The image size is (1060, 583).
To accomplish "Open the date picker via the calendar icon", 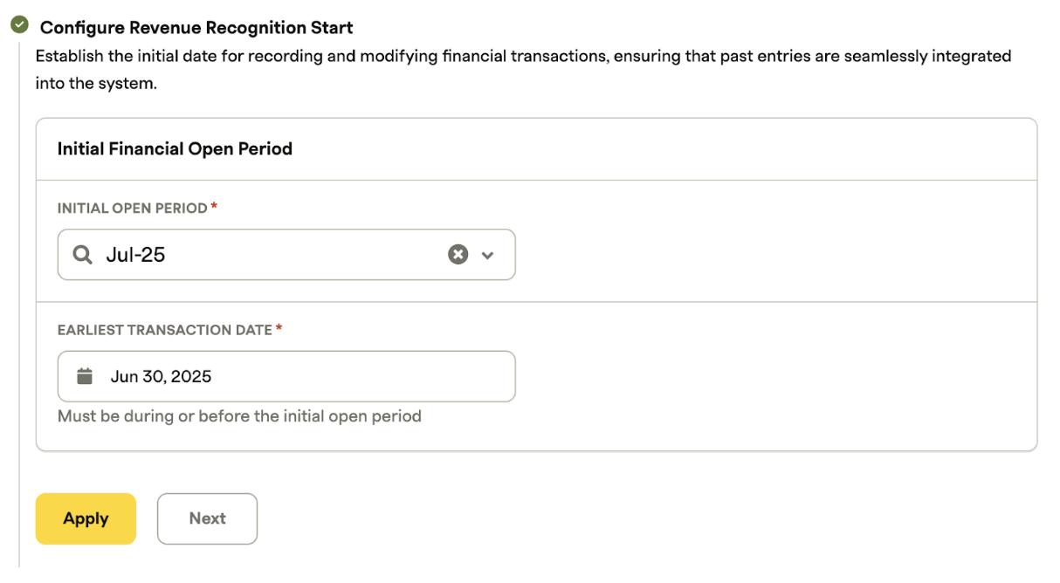I will (85, 376).
